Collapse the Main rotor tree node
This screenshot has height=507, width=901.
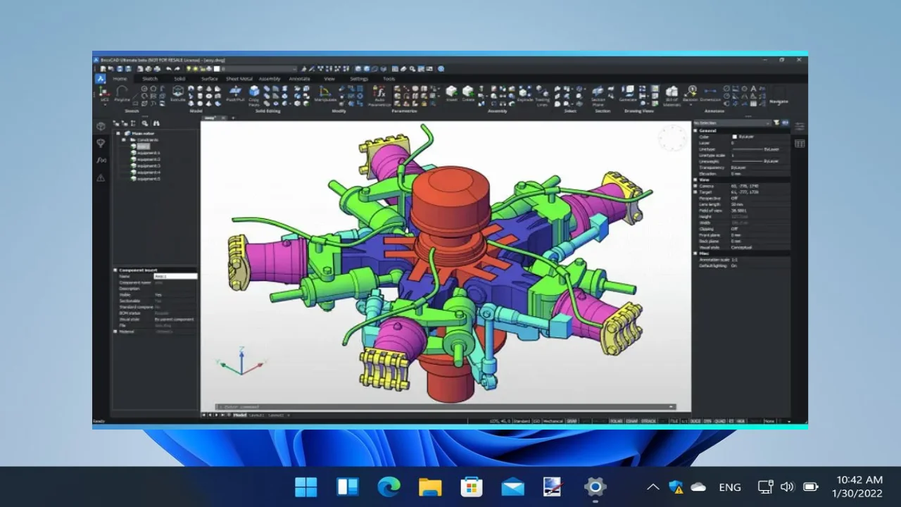(x=118, y=133)
